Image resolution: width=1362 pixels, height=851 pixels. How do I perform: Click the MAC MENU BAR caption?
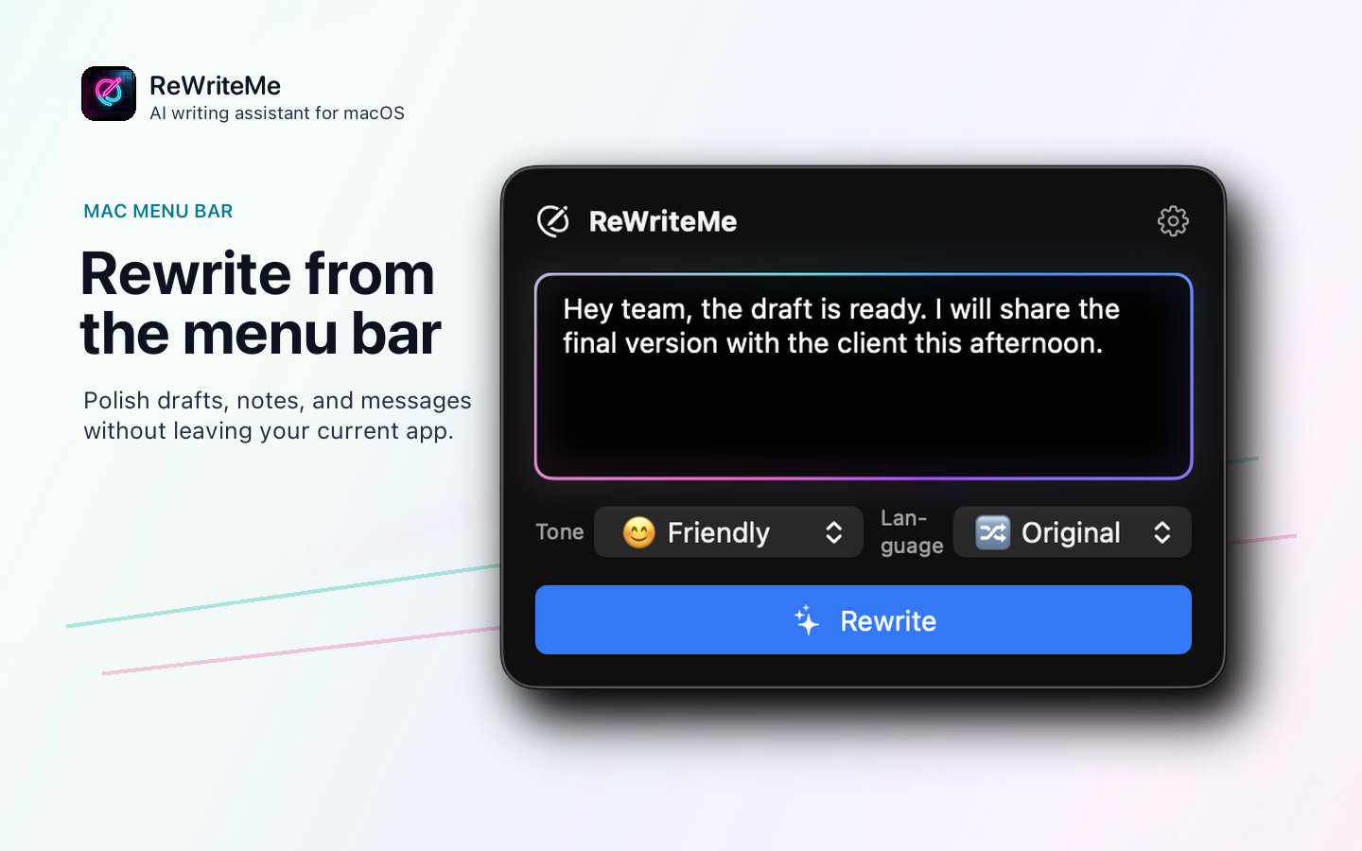click(158, 211)
